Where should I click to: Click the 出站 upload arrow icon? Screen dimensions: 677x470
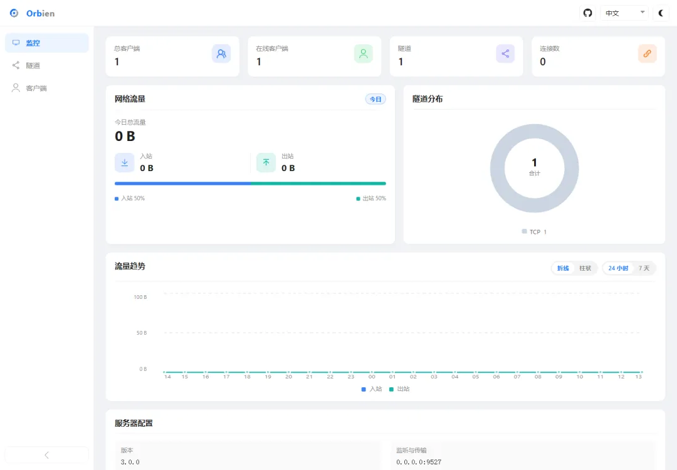[266, 163]
